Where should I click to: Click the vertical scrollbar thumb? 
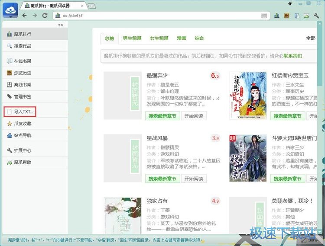pos(319,56)
